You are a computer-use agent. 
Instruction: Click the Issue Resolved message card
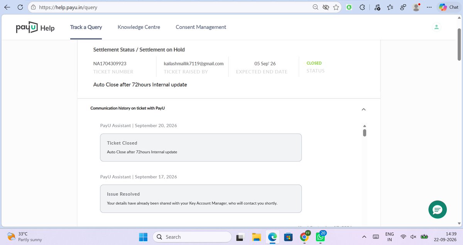coord(201,198)
